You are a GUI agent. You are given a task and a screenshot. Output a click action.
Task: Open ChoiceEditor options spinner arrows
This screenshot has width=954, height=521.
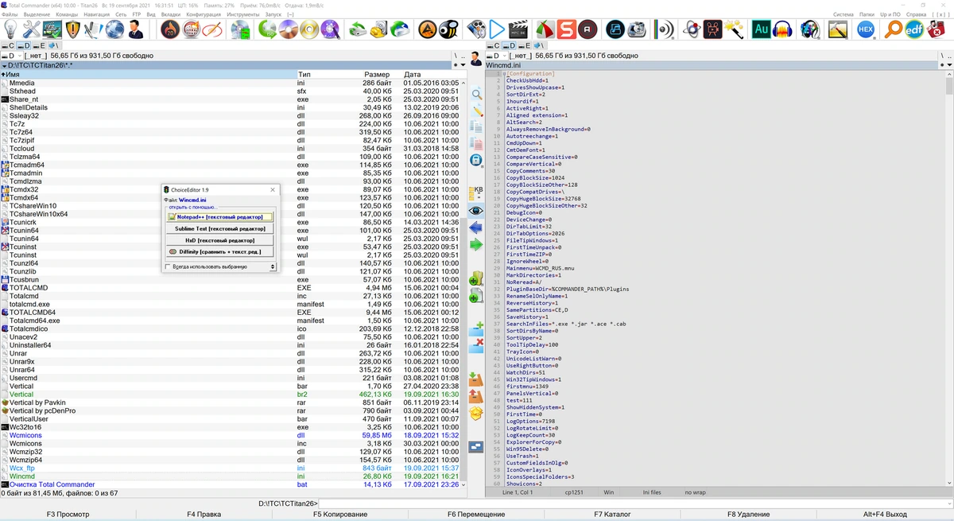tap(273, 267)
